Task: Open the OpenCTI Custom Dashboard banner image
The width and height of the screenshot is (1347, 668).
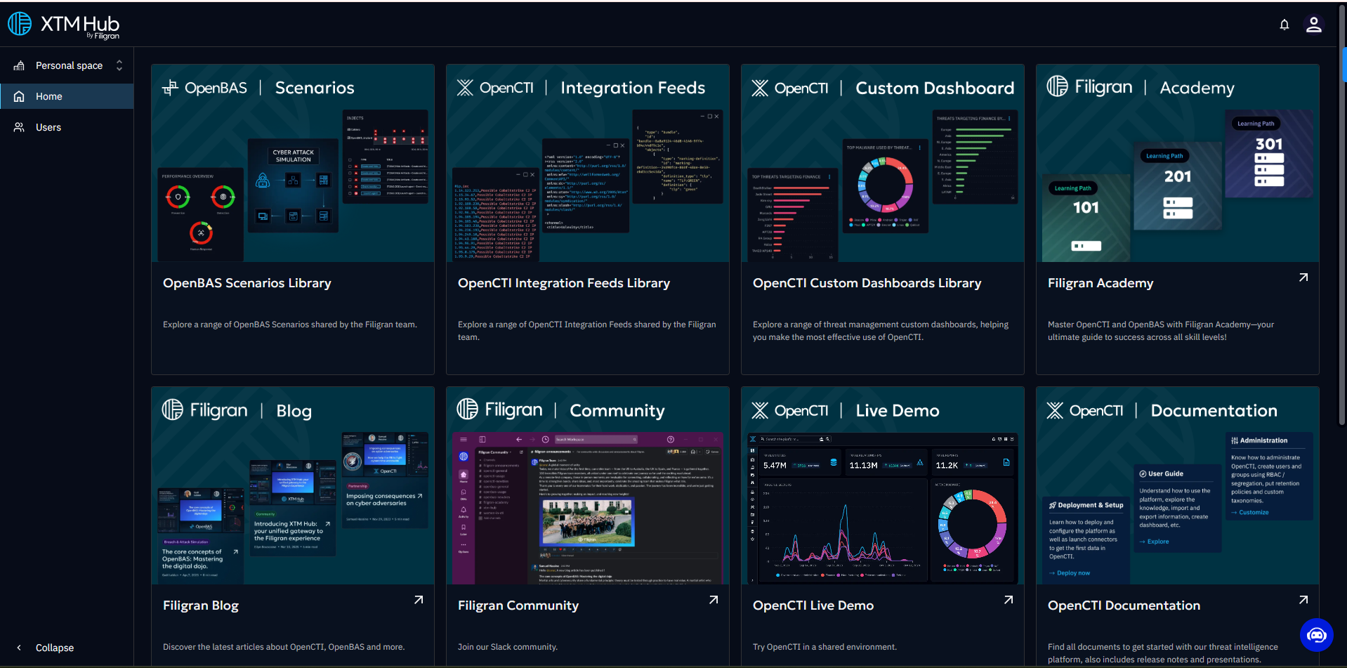Action: point(883,164)
